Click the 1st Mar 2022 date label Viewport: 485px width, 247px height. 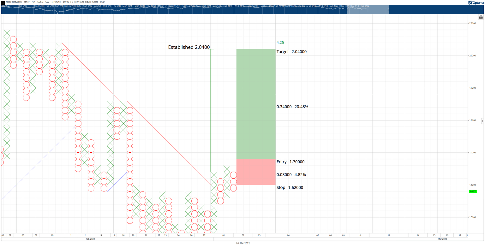243,244
